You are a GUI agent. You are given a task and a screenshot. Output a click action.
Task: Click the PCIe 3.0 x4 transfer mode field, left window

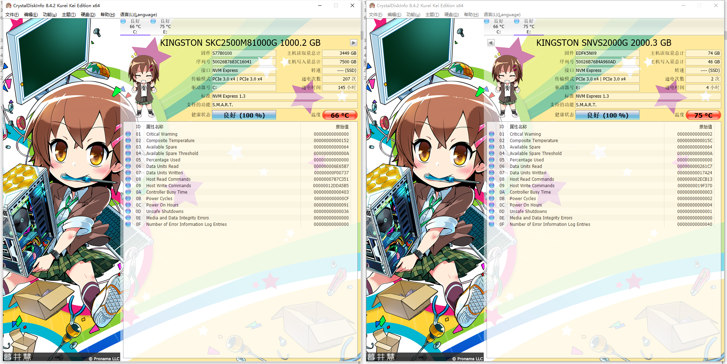(244, 79)
